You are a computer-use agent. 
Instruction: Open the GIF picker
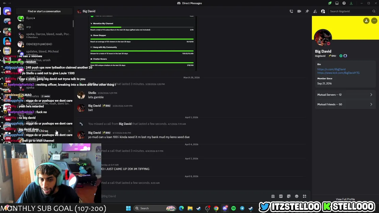click(x=281, y=196)
